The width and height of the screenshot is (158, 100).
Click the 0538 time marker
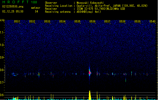point(122,21)
